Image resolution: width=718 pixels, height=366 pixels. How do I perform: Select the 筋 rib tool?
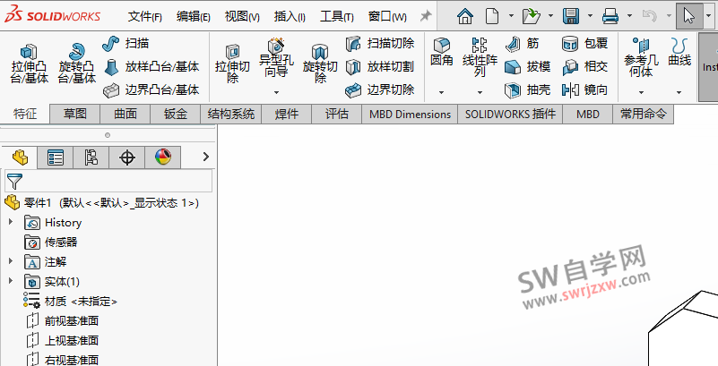click(522, 44)
